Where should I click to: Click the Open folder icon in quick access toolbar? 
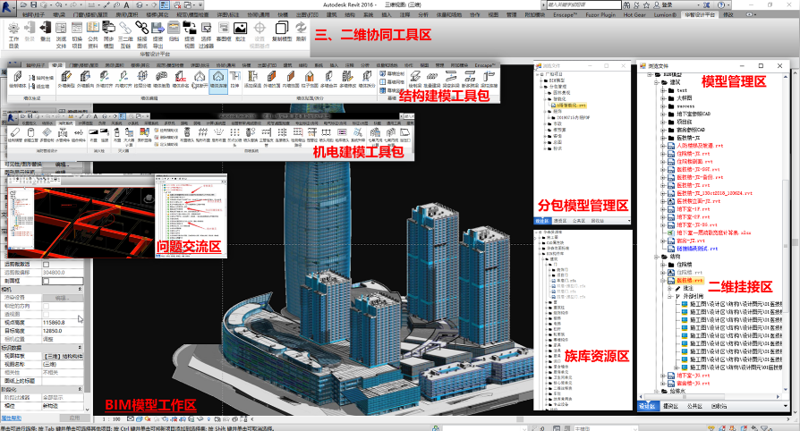[24, 5]
